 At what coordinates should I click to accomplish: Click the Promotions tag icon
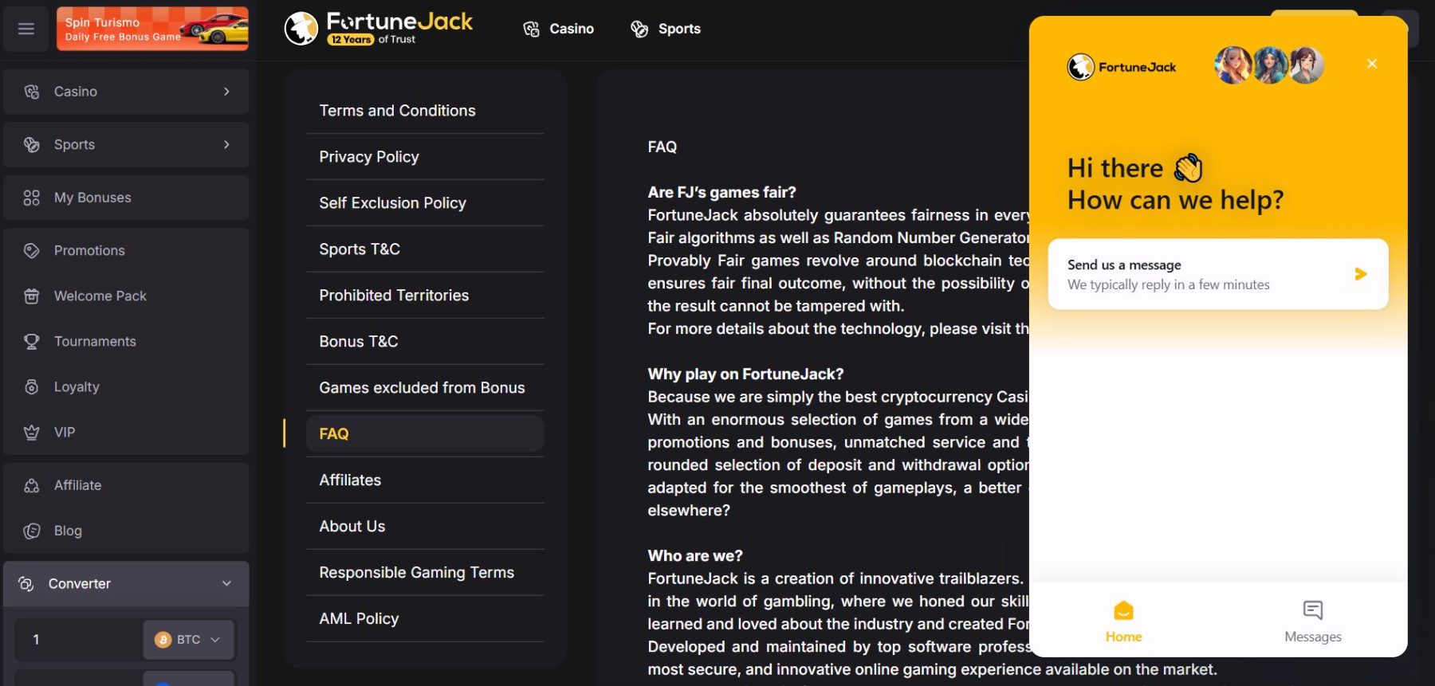click(32, 251)
